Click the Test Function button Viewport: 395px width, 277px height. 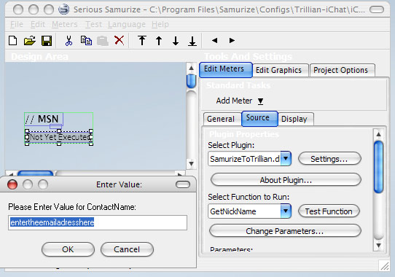329,211
